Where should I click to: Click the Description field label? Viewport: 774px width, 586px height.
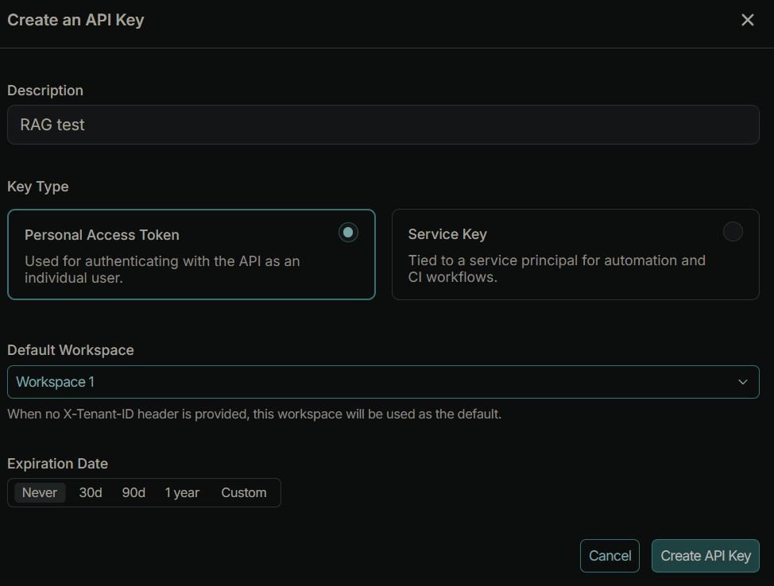[45, 91]
